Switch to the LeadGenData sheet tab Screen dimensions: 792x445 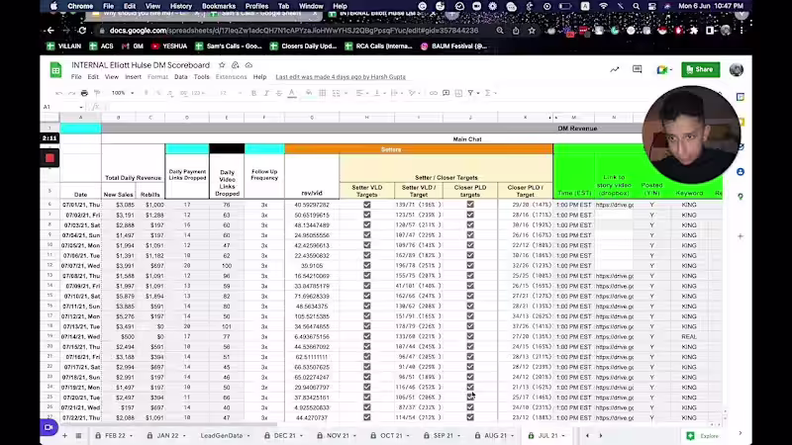coord(221,435)
